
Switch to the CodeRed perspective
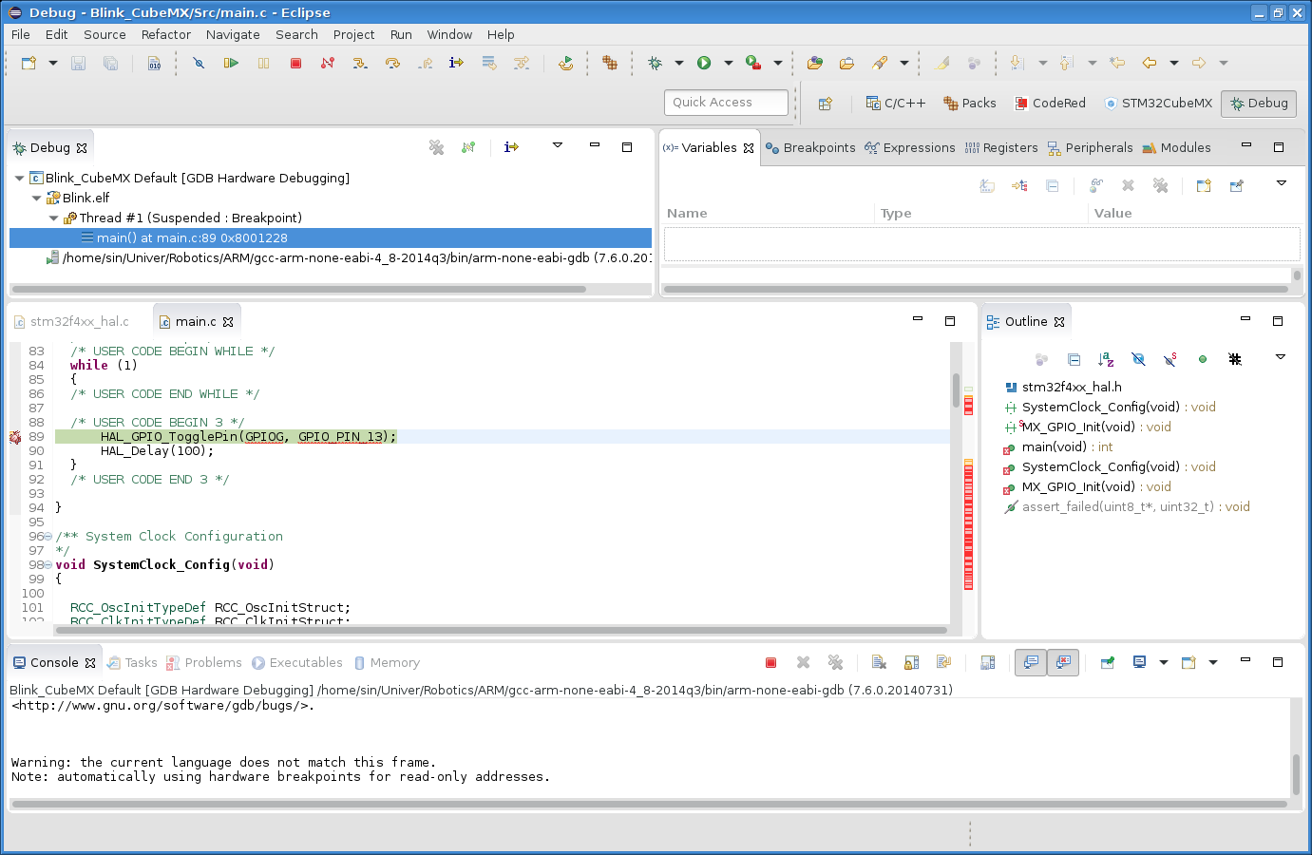tap(1050, 104)
